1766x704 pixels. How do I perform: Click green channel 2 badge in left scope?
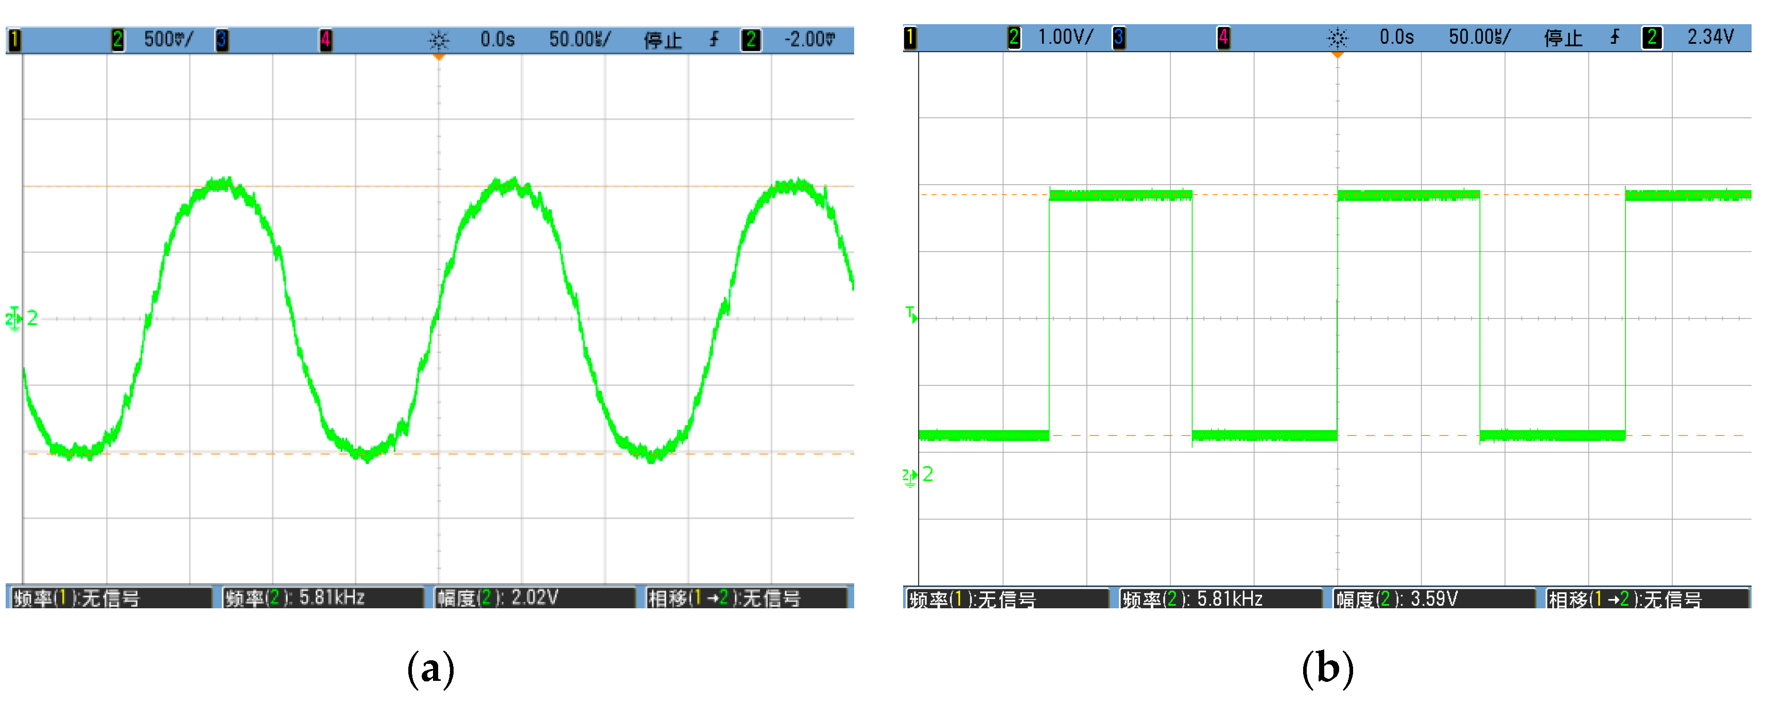[x=117, y=40]
